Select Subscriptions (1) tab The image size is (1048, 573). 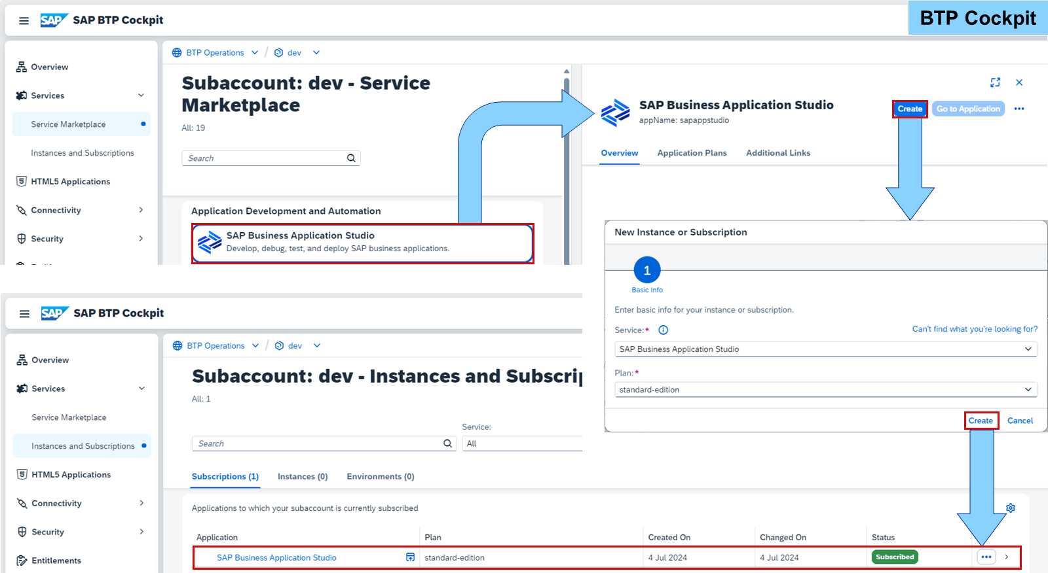[x=225, y=477]
